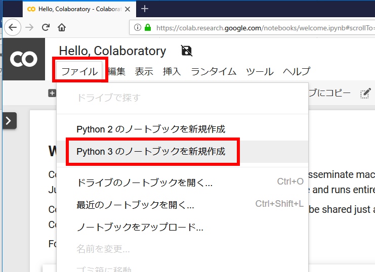Open a new browser tab with plus button
The width and height of the screenshot is (375, 272).
(x=145, y=9)
